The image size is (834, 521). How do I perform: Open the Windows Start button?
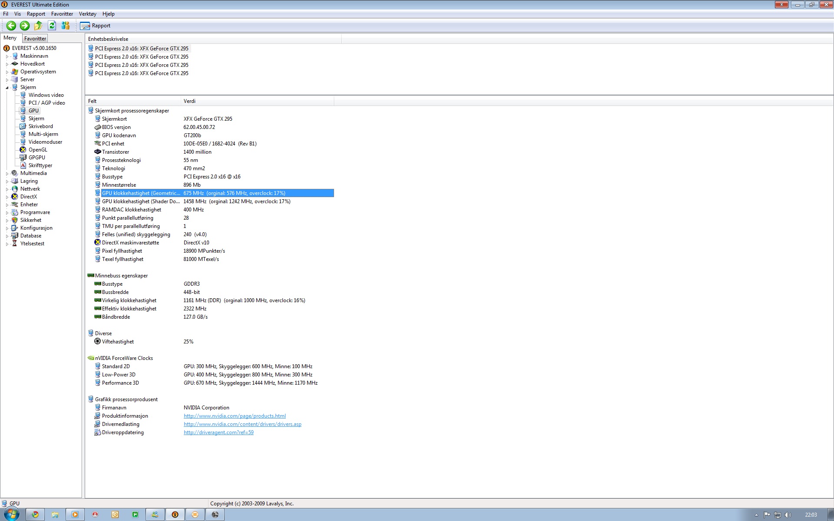[12, 514]
